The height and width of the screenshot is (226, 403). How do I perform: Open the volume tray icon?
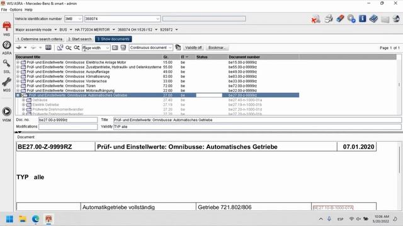click(x=358, y=219)
